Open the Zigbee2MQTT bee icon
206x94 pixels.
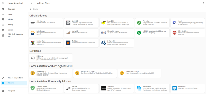coord(32,73)
